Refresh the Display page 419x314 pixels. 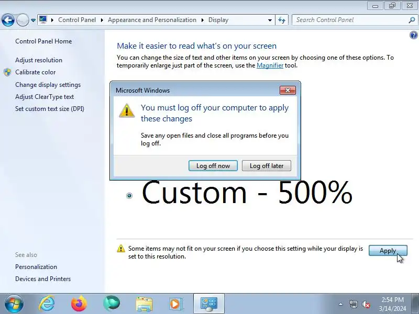click(x=282, y=20)
